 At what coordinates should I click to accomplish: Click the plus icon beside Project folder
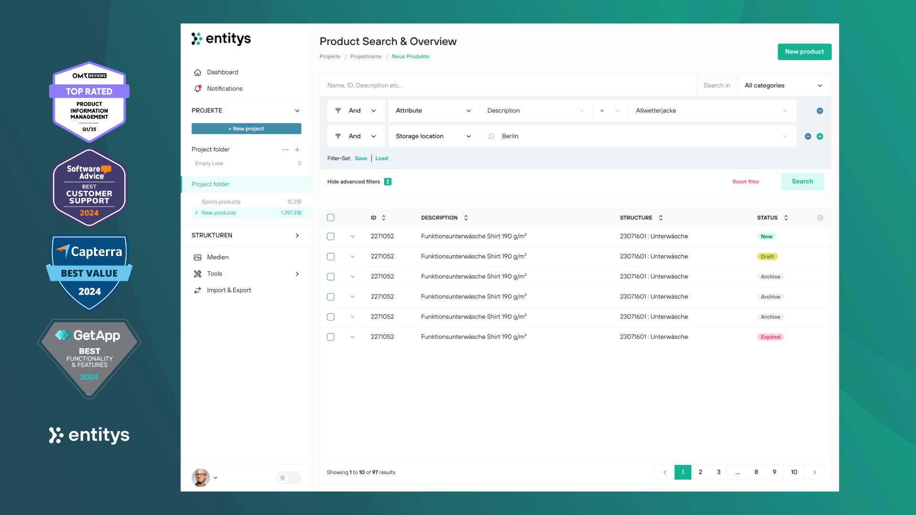[297, 150]
